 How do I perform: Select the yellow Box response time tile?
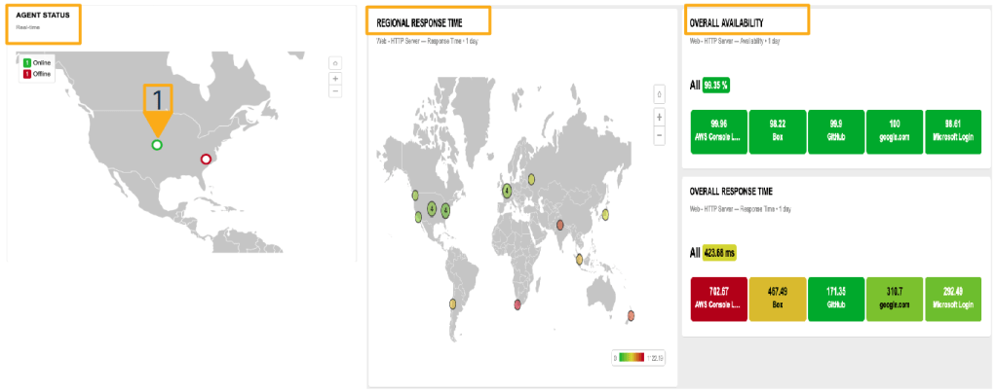(777, 299)
